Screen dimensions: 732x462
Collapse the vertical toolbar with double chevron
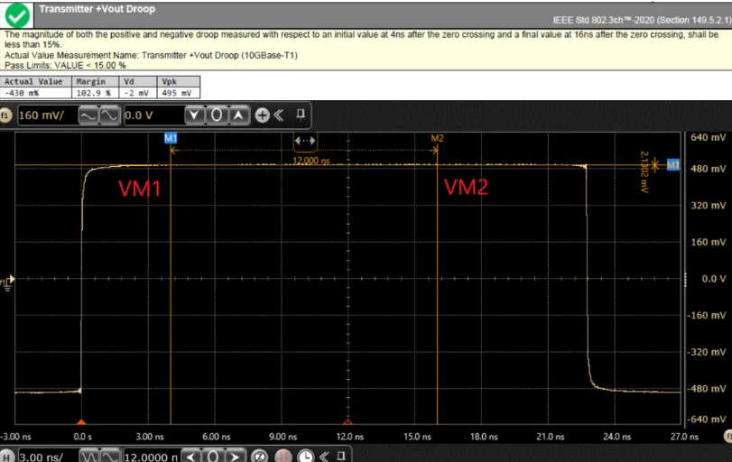pyautogui.click(x=278, y=115)
